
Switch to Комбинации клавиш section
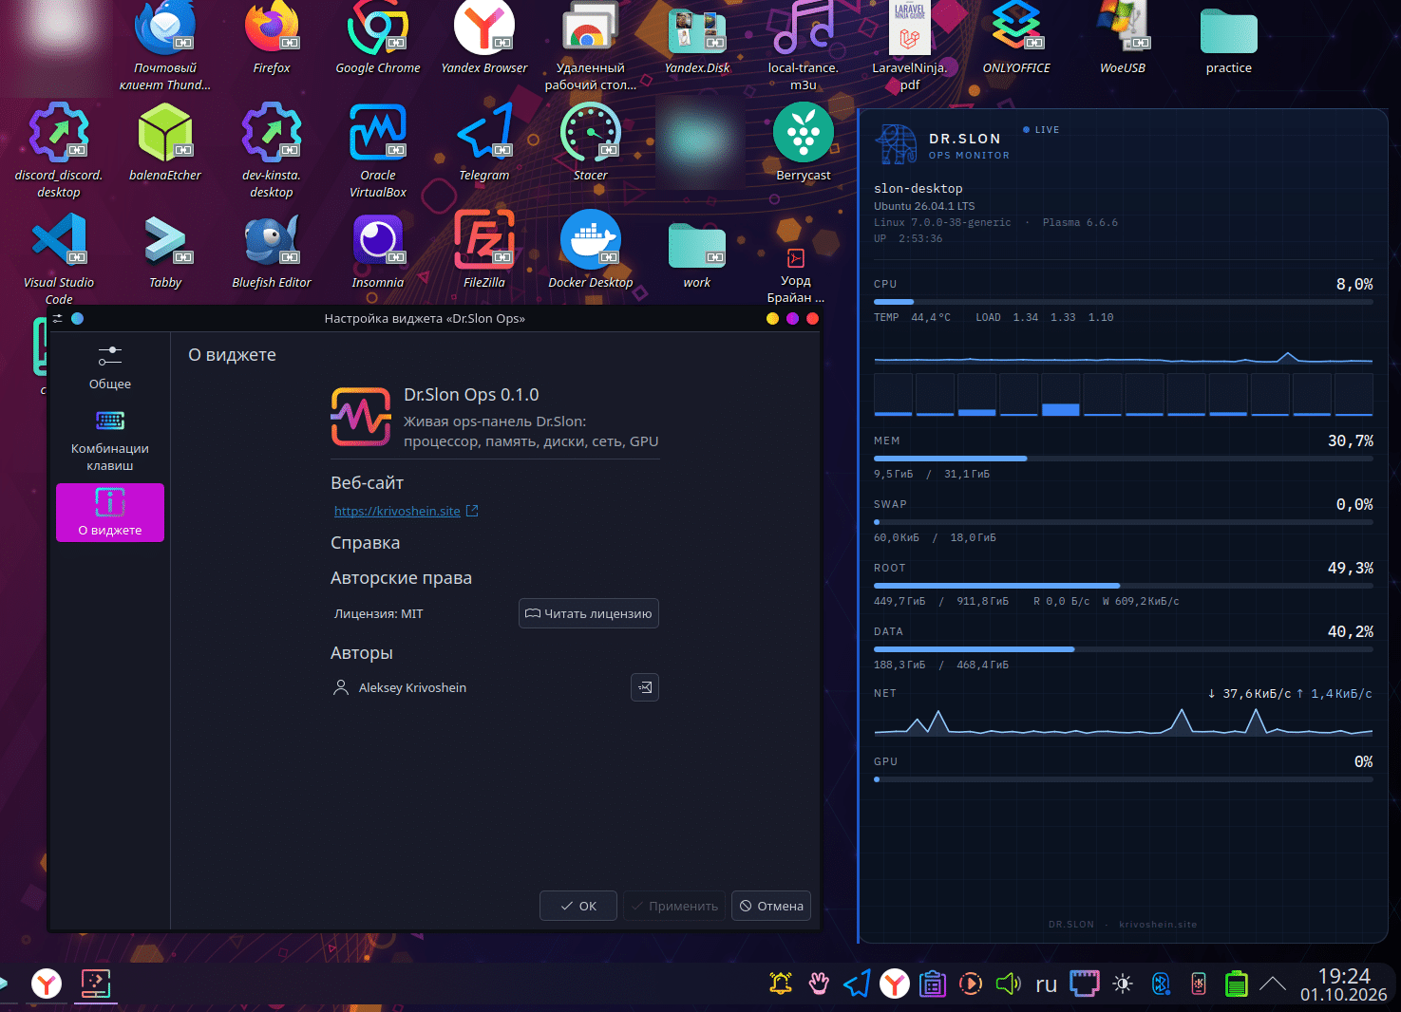pyautogui.click(x=110, y=440)
